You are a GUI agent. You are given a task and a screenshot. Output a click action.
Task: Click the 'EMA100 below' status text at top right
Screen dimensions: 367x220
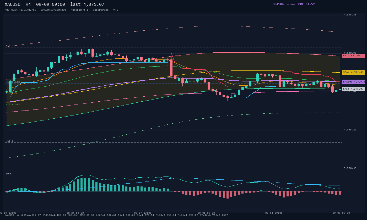284,4
